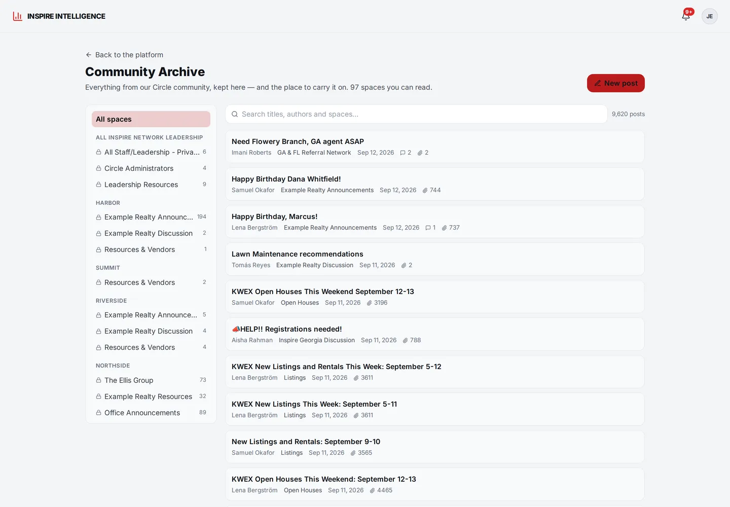Click comment icon on Happy Birthday, Marcus post
This screenshot has width=730, height=507.
[x=428, y=228]
